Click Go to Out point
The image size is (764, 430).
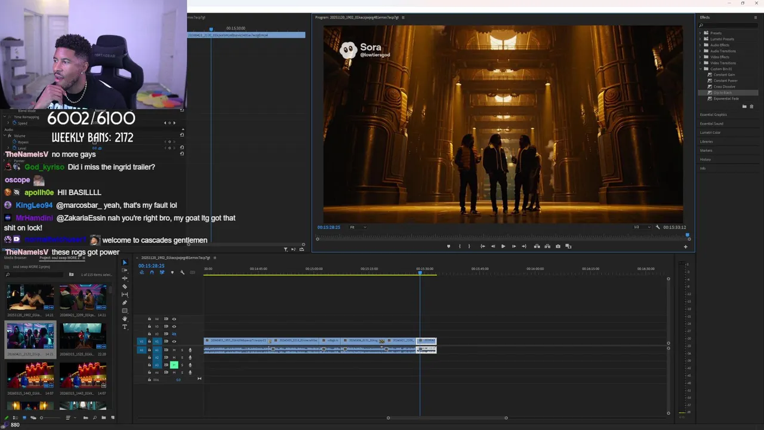click(x=524, y=246)
